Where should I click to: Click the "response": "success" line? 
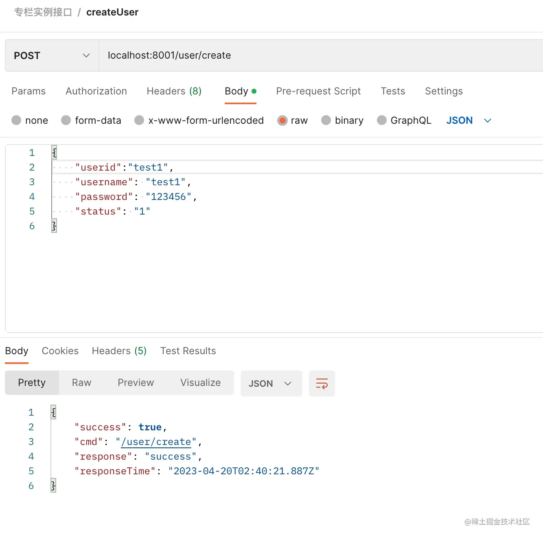(138, 457)
